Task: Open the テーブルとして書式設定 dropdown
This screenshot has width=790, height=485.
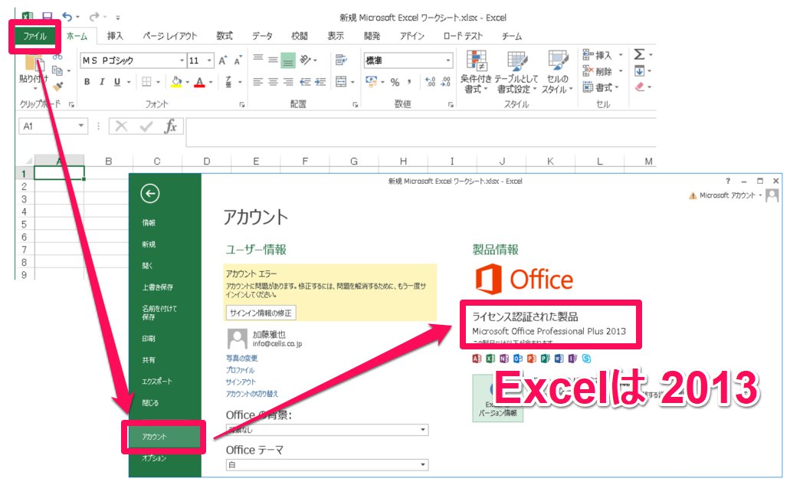Action: coord(516,72)
